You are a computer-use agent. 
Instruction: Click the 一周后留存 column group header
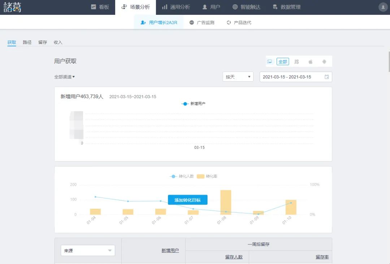(259, 244)
